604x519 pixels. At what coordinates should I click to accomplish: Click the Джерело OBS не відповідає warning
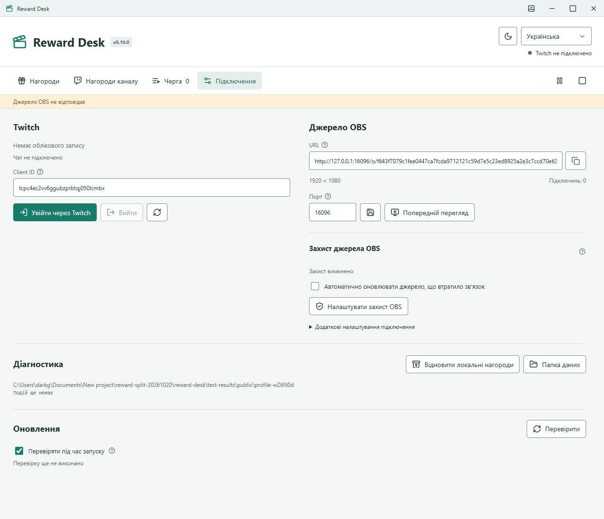49,102
